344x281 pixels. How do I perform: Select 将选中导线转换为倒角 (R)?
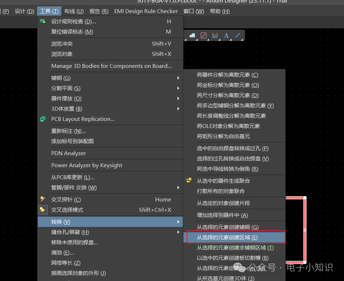(234, 169)
